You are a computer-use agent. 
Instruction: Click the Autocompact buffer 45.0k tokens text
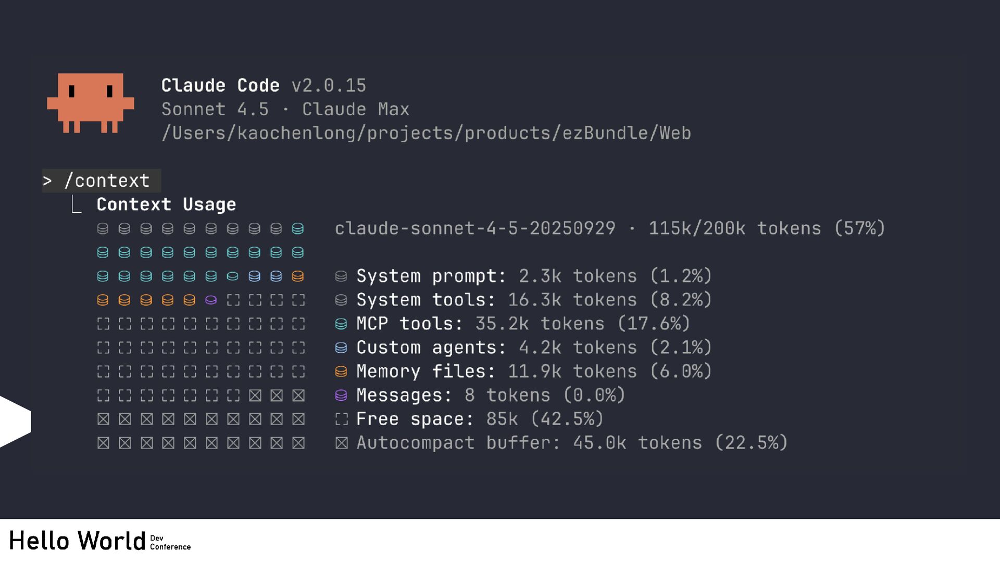click(x=572, y=443)
